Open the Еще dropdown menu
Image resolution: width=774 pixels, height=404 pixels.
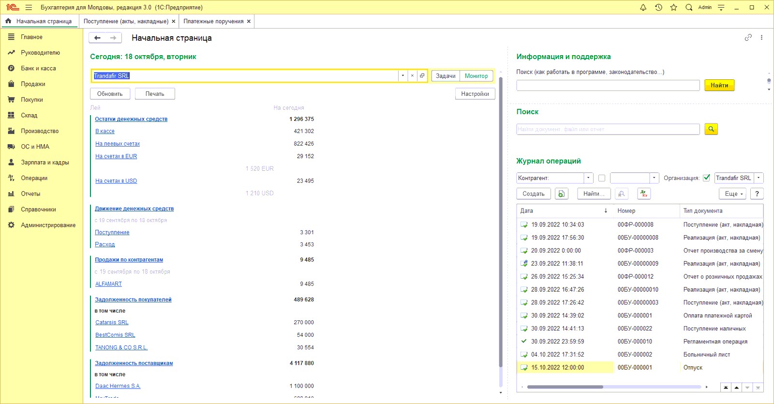click(733, 194)
